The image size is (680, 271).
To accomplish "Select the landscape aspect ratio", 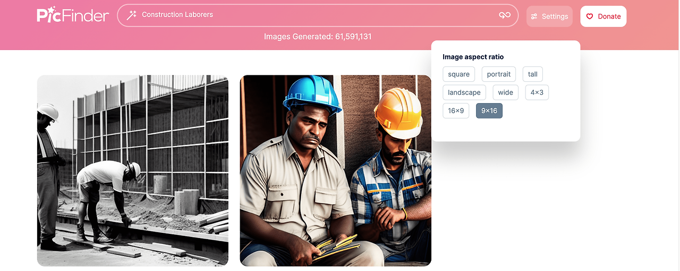I will point(464,92).
